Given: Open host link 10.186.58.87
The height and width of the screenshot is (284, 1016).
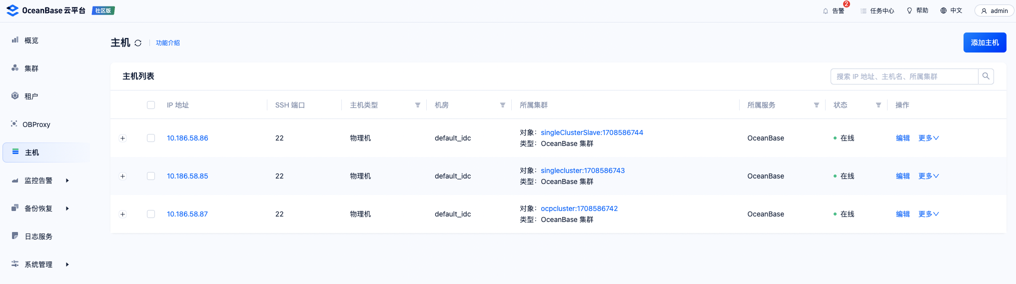Looking at the screenshot, I should tap(187, 214).
